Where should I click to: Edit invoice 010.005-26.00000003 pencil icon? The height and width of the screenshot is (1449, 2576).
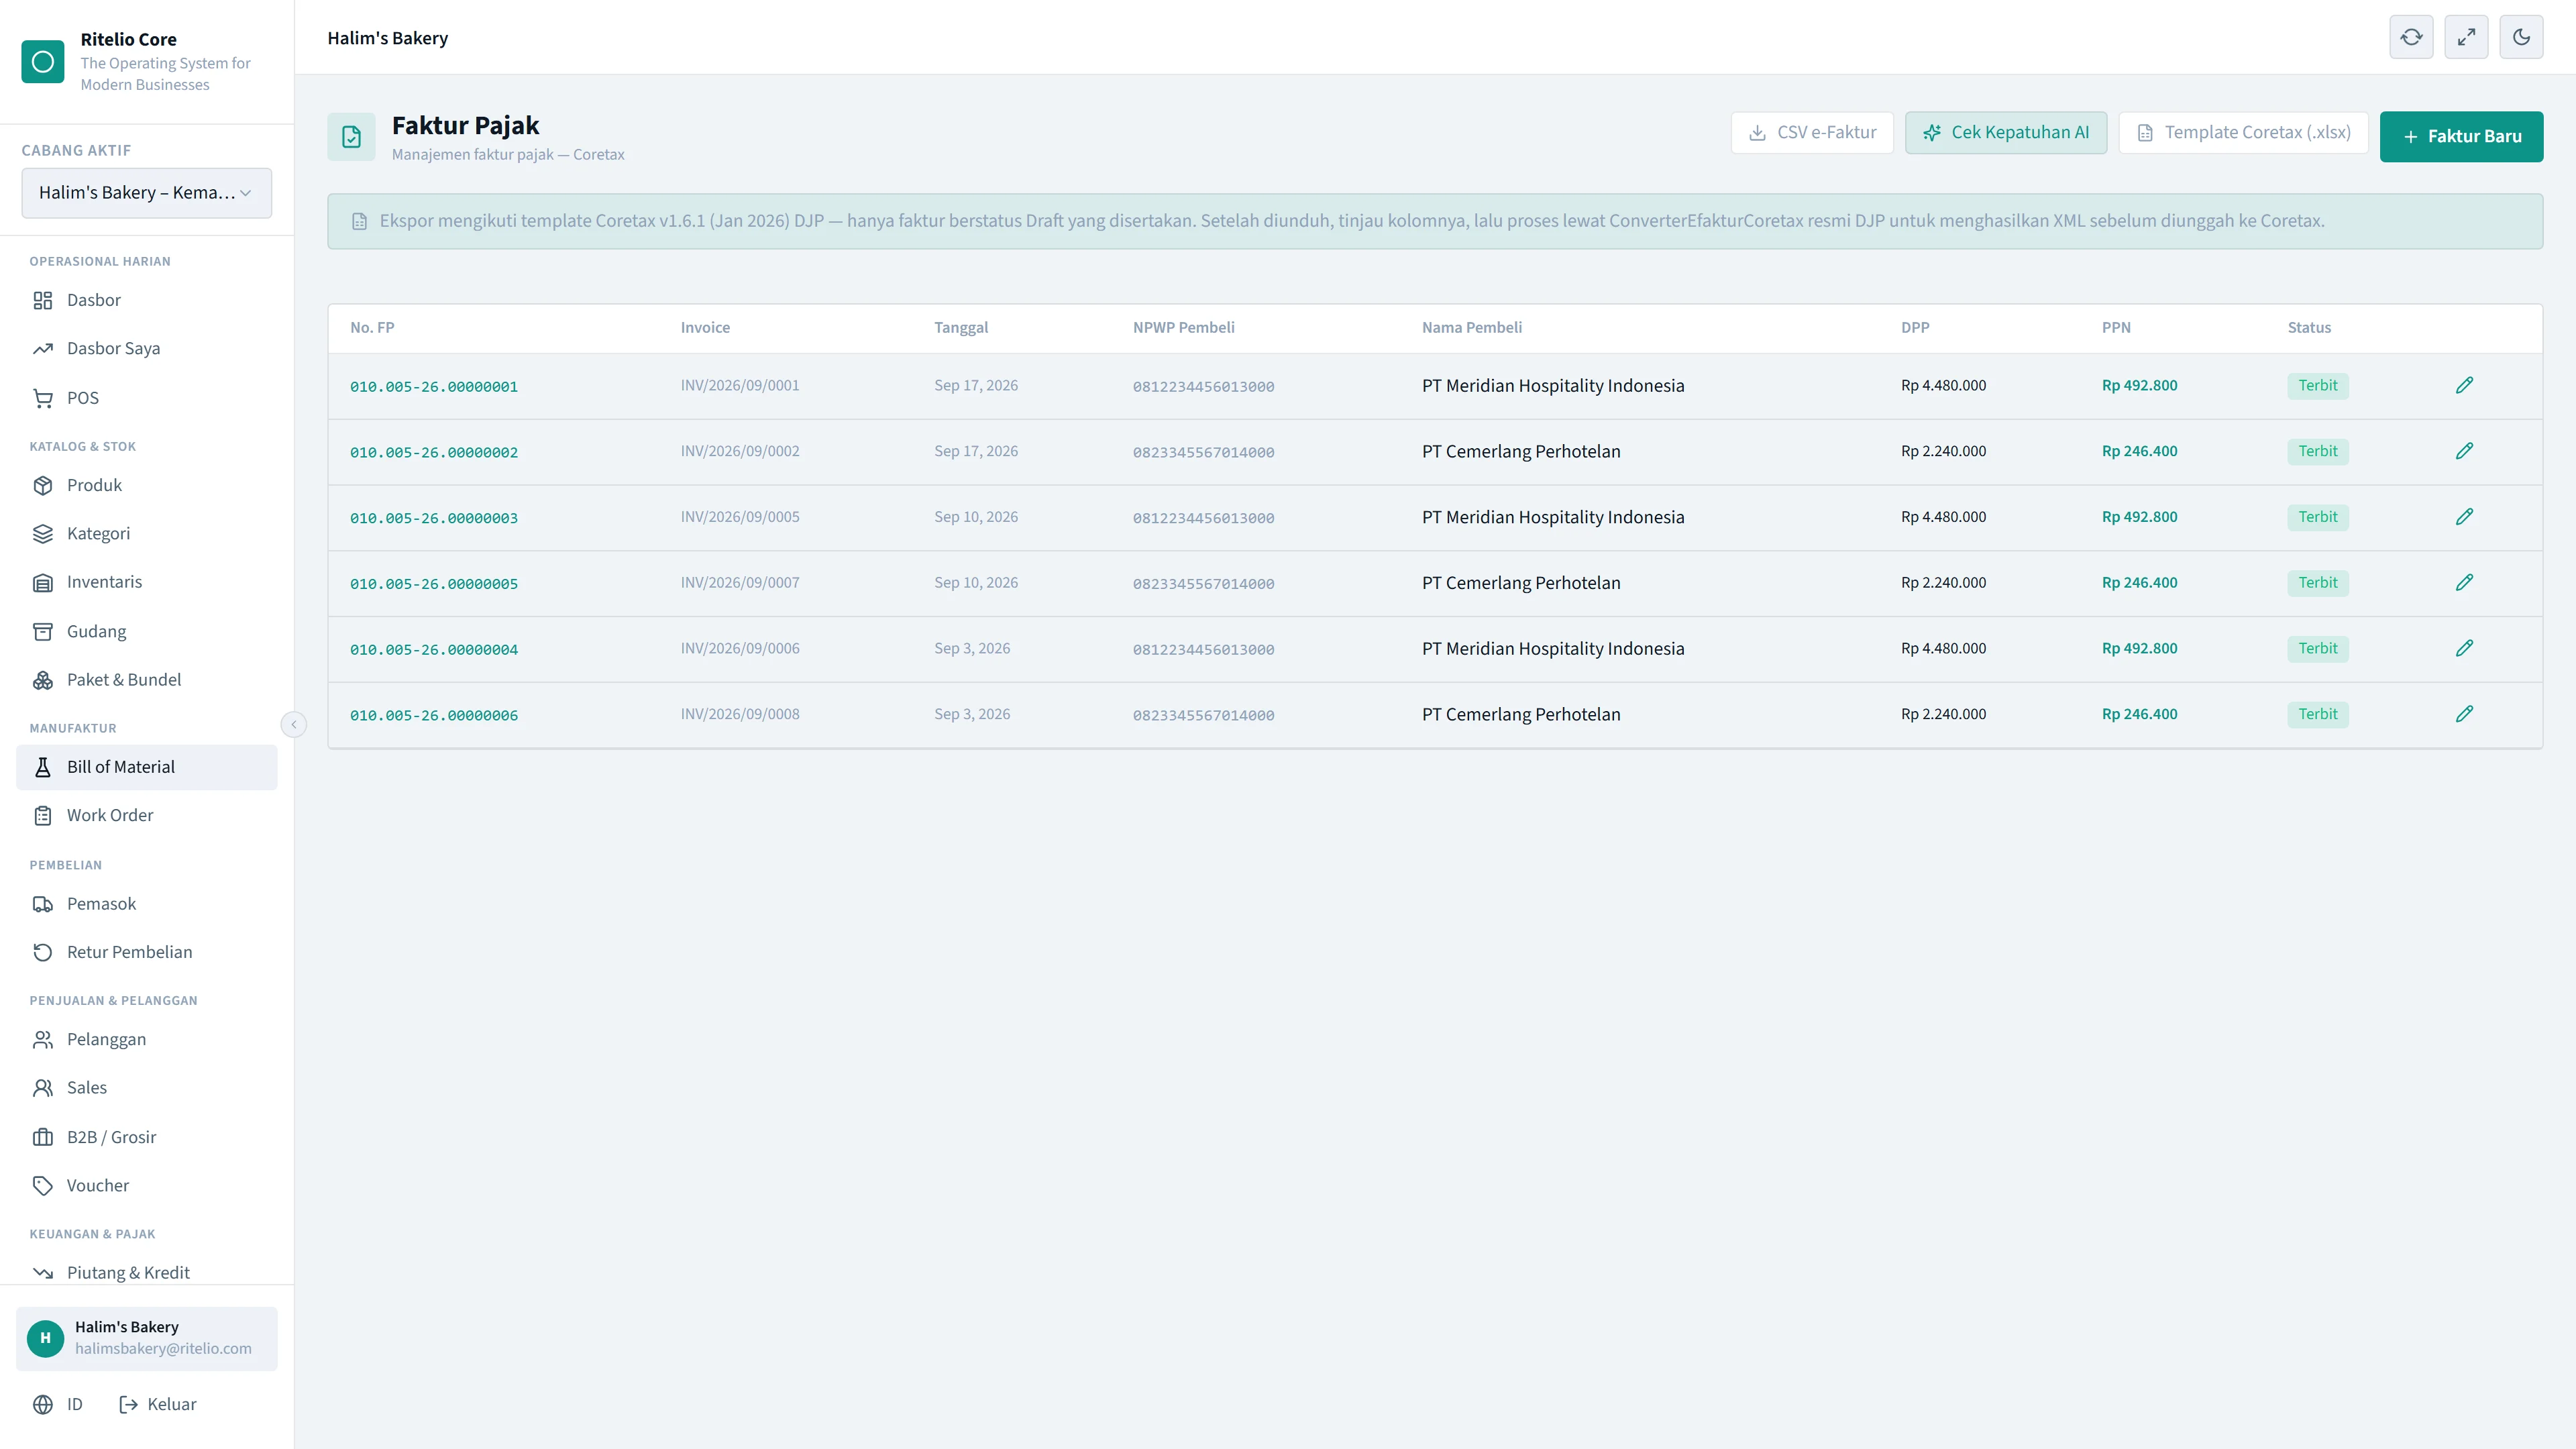tap(2464, 517)
